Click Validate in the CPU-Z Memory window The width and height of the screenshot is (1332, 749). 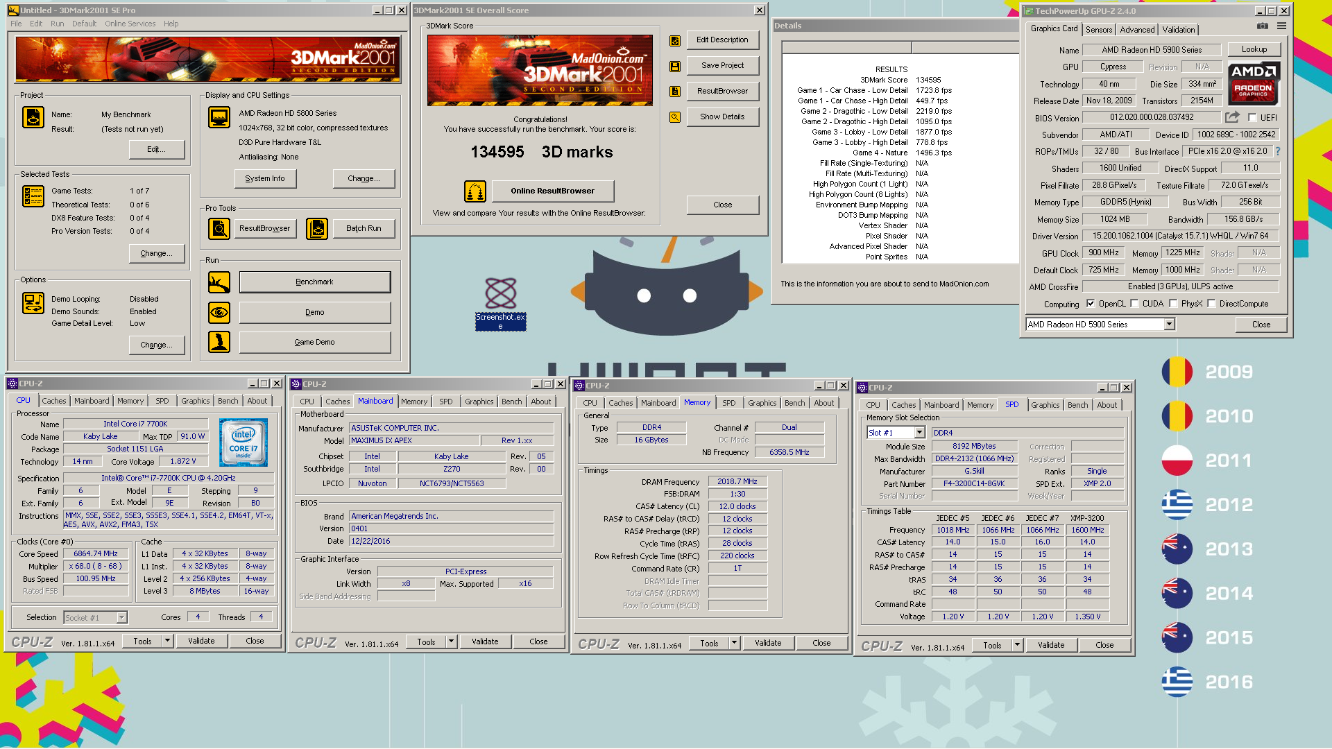pyautogui.click(x=768, y=644)
